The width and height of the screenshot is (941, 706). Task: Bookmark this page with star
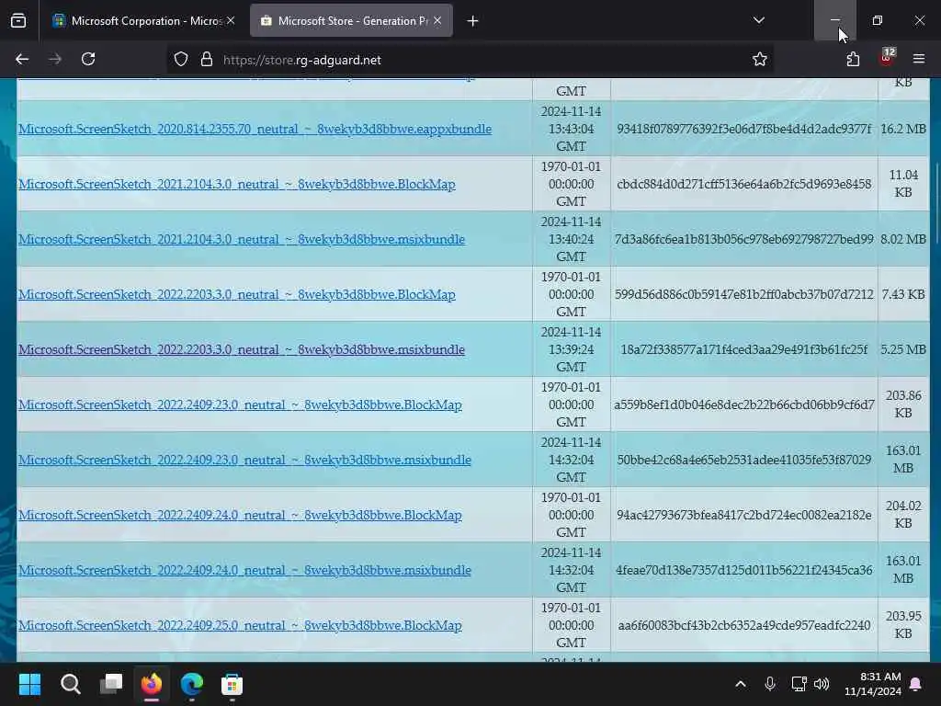point(760,59)
